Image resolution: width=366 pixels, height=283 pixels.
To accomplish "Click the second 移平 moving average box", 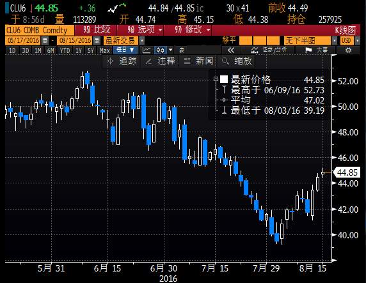I will click(x=259, y=40).
